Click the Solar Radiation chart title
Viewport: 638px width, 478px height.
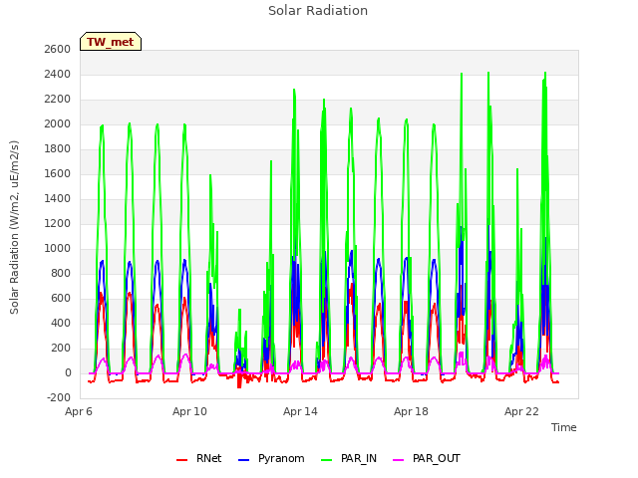point(318,11)
